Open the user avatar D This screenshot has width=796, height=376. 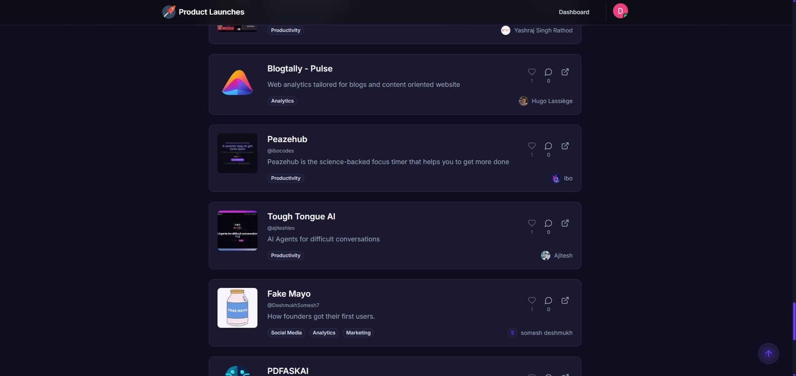click(620, 11)
